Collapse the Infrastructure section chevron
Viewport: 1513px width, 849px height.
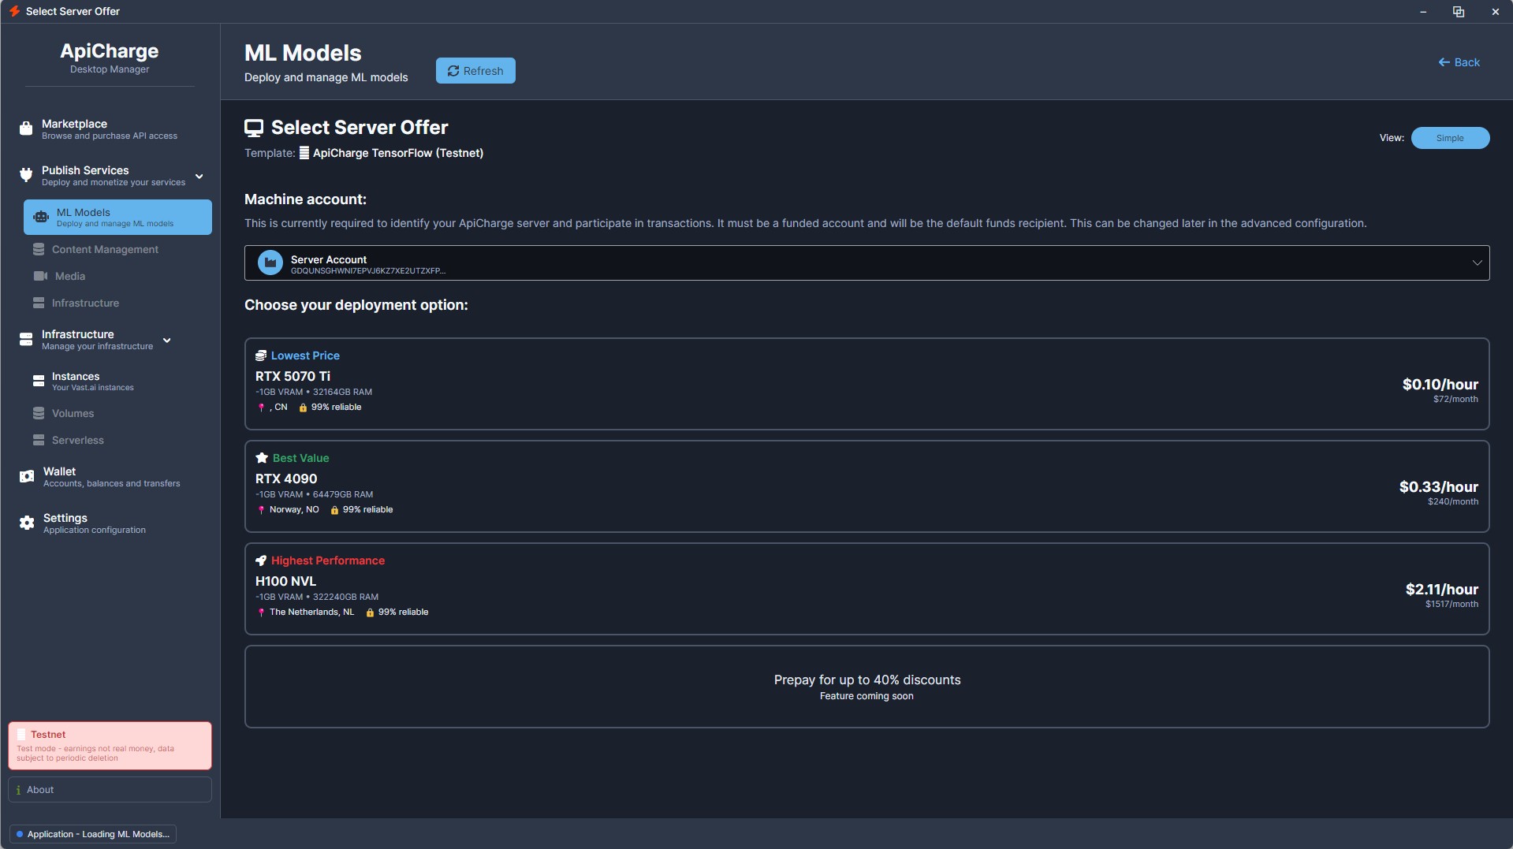(x=167, y=340)
